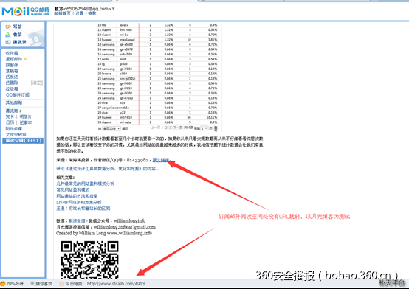This screenshot has width=409, height=289.
Task: Click the 猜你喜欢 status bar icon
Action: click(32, 283)
